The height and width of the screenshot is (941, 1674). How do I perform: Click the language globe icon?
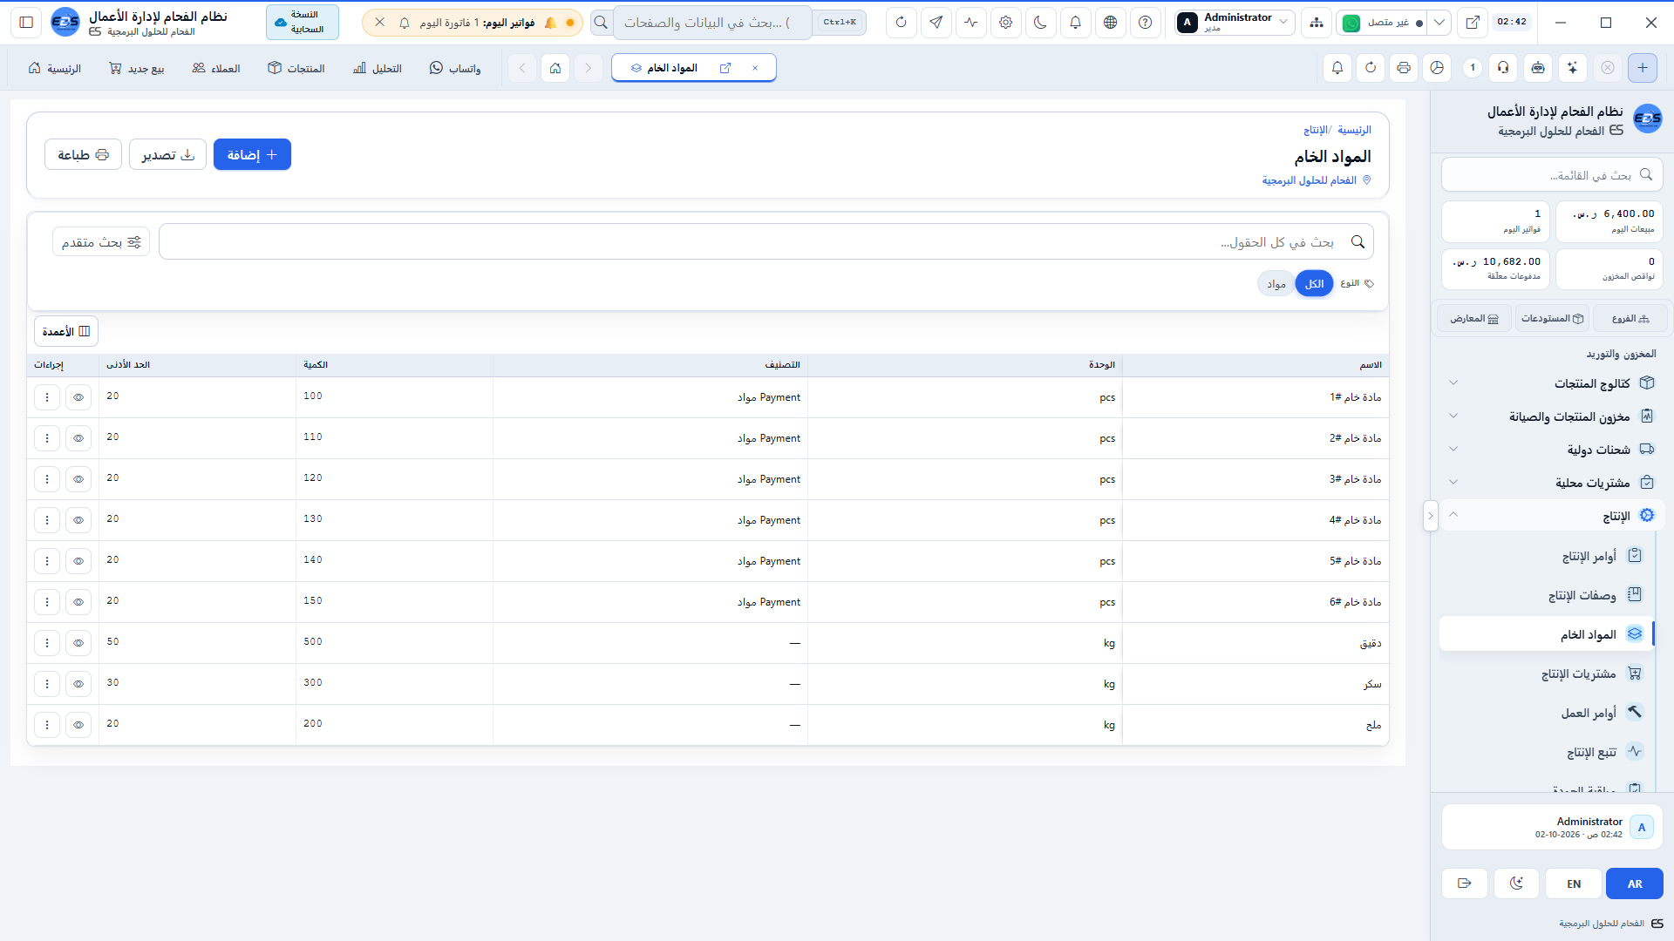1110,23
